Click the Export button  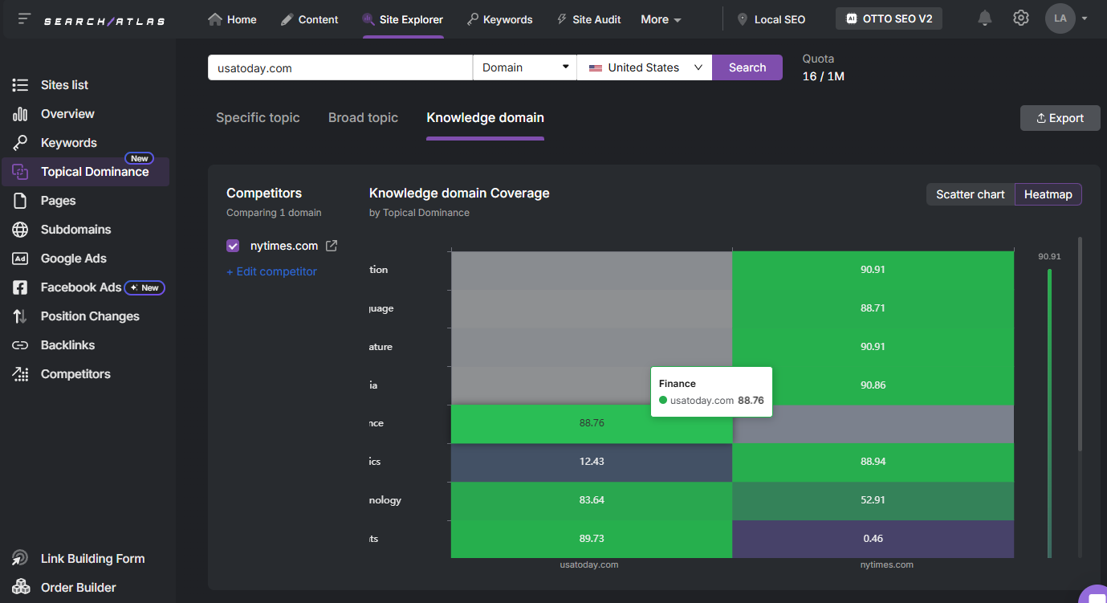point(1060,117)
